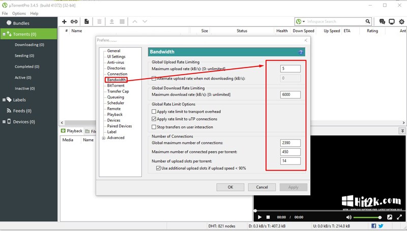Adjust the player volume slider
This screenshot has width=407, height=231.
coord(367,217)
